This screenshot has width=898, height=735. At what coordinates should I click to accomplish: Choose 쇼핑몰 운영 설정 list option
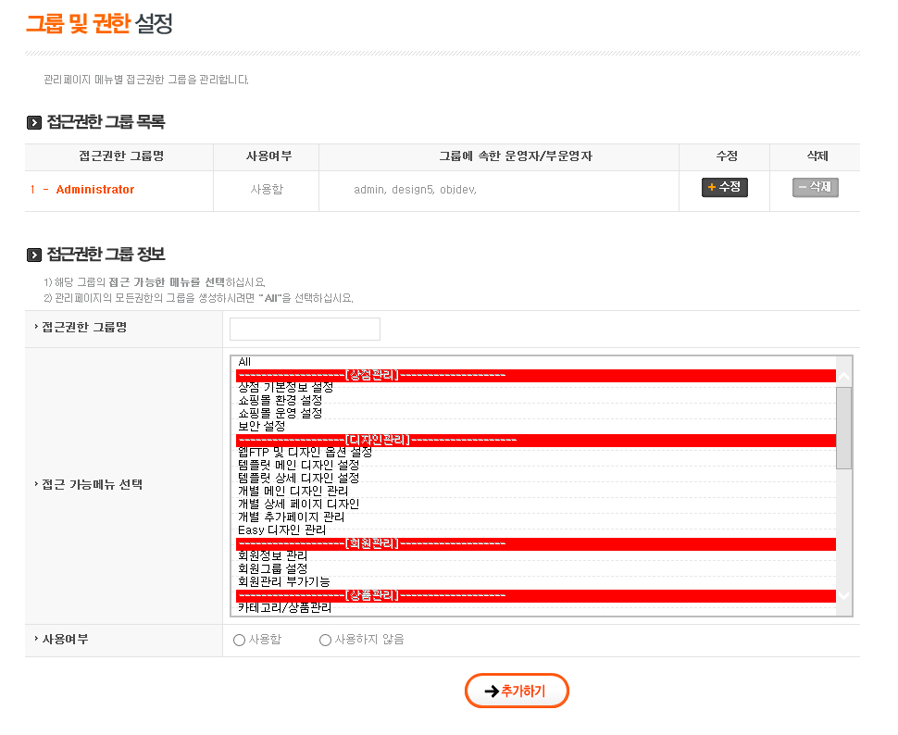click(x=280, y=413)
